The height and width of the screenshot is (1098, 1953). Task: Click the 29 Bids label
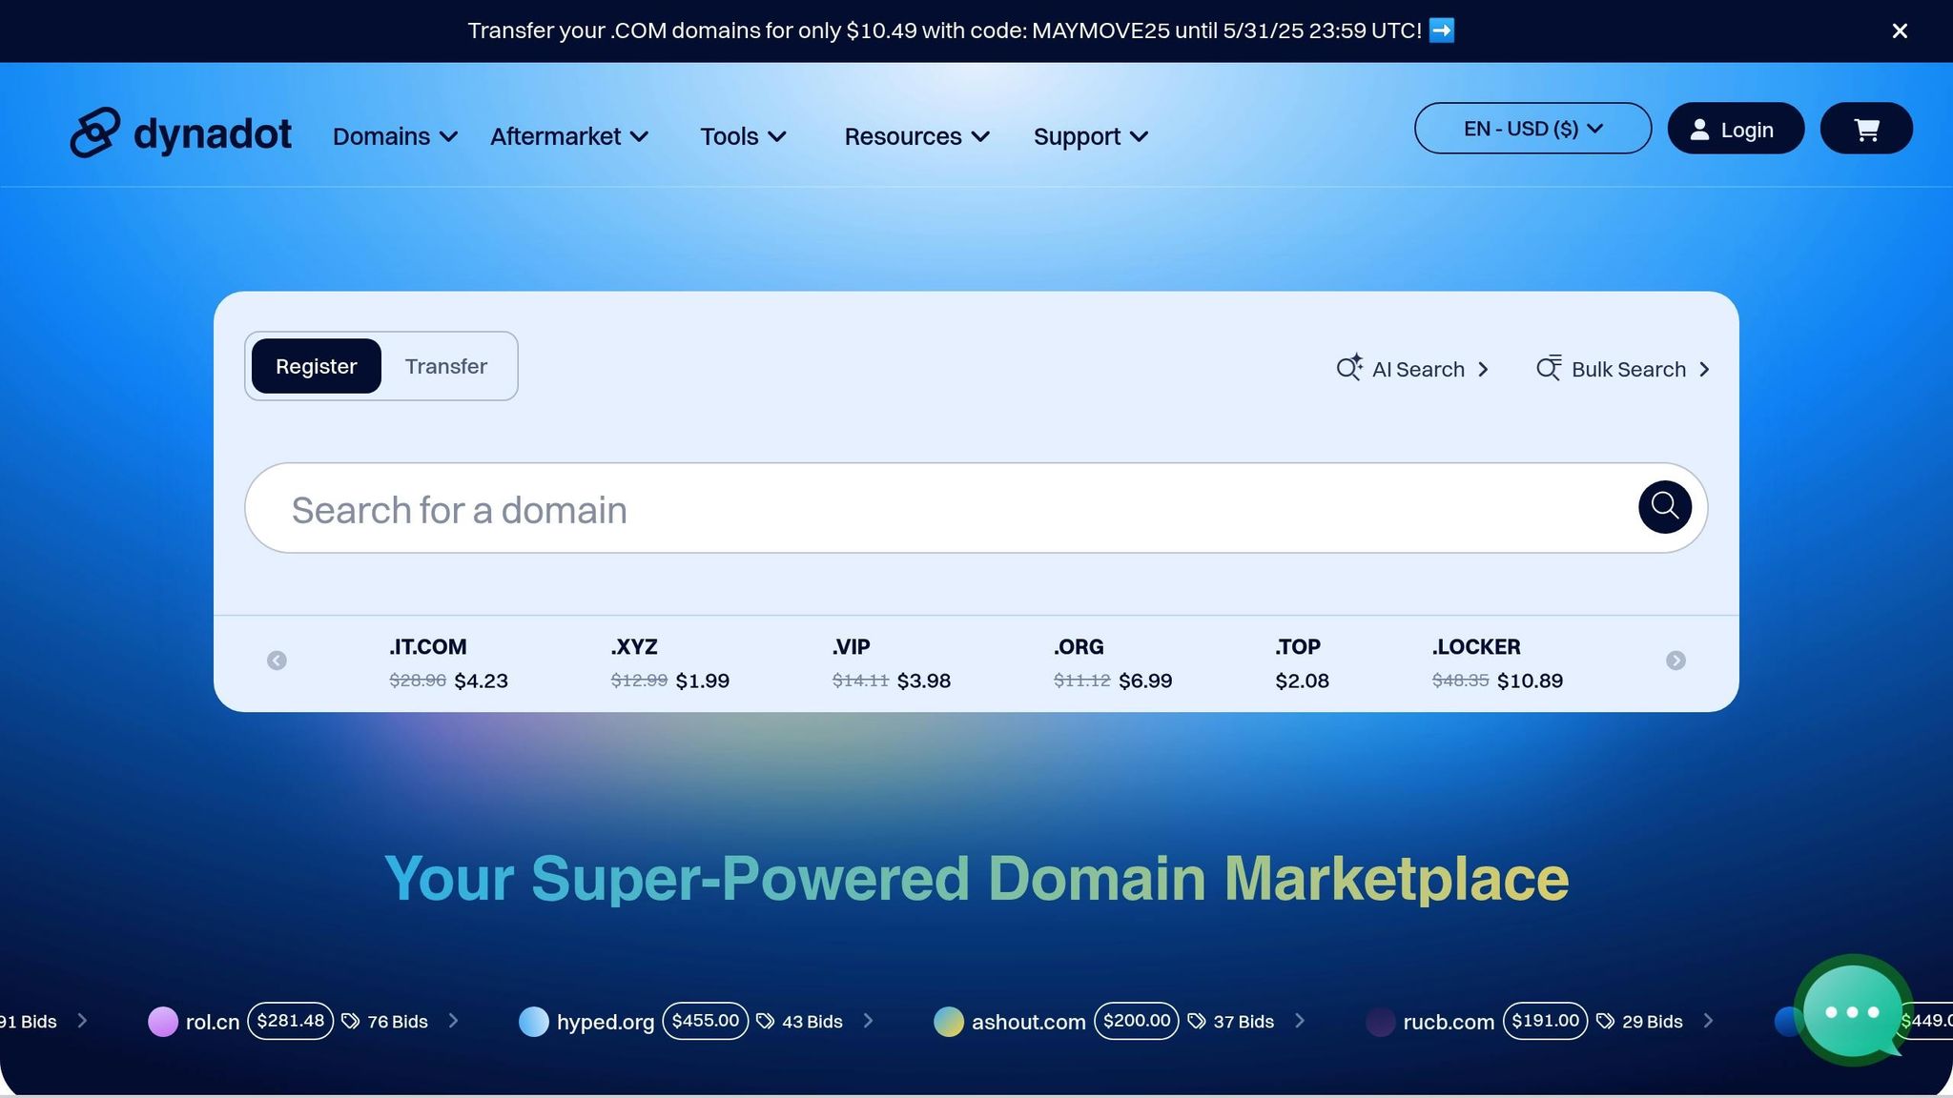point(1653,1022)
